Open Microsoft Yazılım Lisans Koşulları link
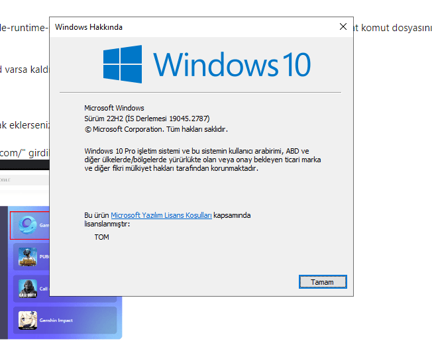 tap(161, 215)
